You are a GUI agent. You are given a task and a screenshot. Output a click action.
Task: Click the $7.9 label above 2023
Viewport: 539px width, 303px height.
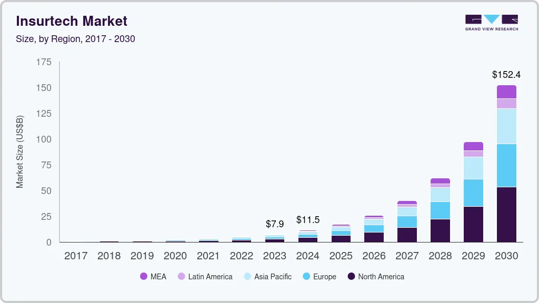[x=275, y=224]
